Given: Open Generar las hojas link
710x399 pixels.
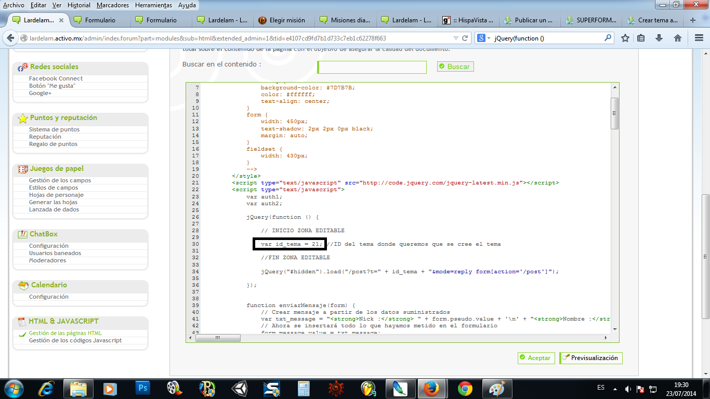Looking at the screenshot, I should [53, 202].
